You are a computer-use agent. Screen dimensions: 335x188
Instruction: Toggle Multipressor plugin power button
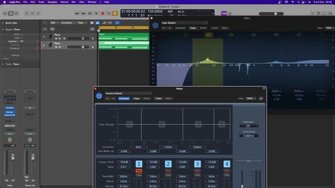[99, 96]
